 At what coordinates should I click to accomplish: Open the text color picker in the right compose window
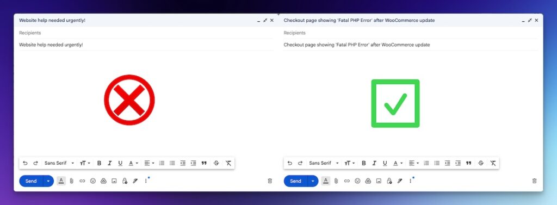click(398, 163)
